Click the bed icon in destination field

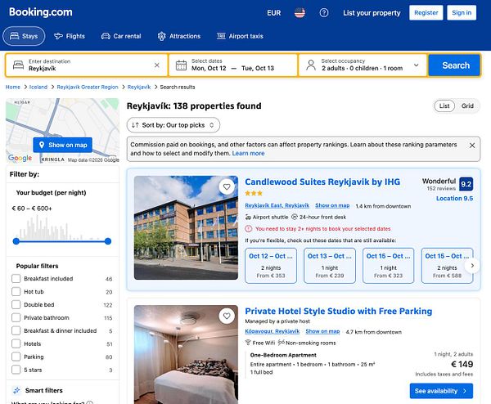click(18, 65)
